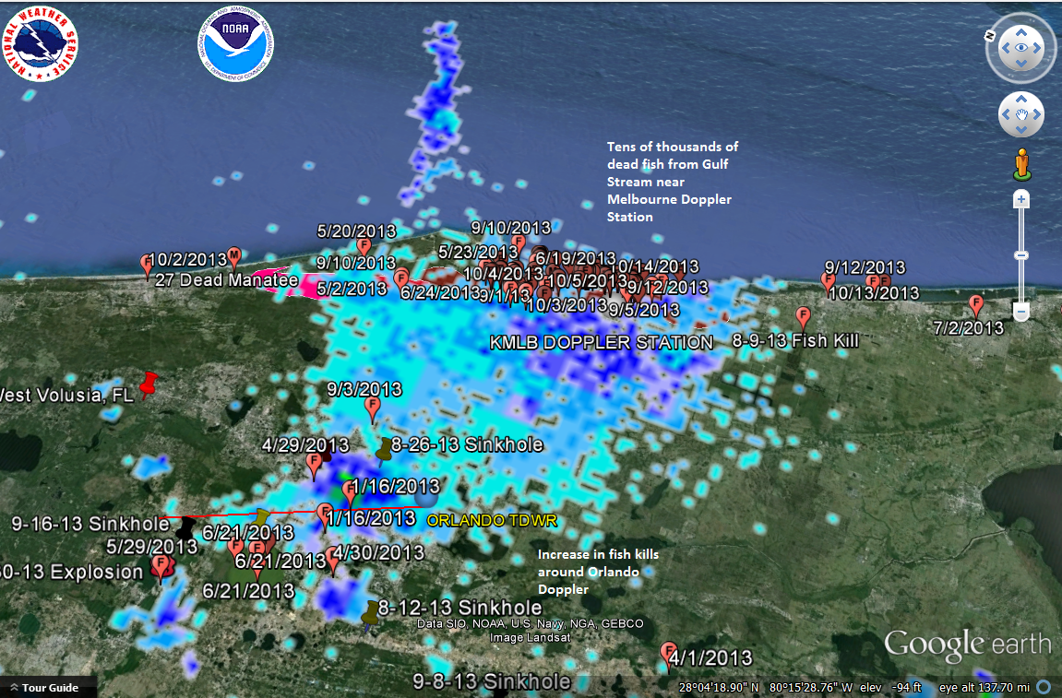
Task: Click the look-up arrow on the eye compass
Action: [1020, 30]
